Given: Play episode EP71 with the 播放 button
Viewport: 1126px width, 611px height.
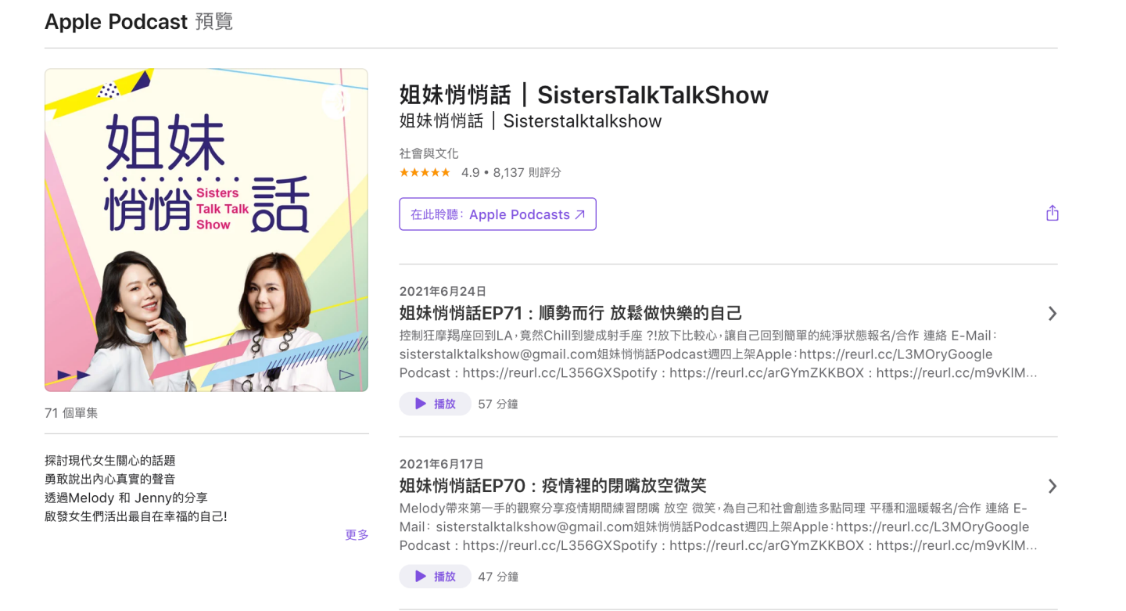Looking at the screenshot, I should 435,404.
